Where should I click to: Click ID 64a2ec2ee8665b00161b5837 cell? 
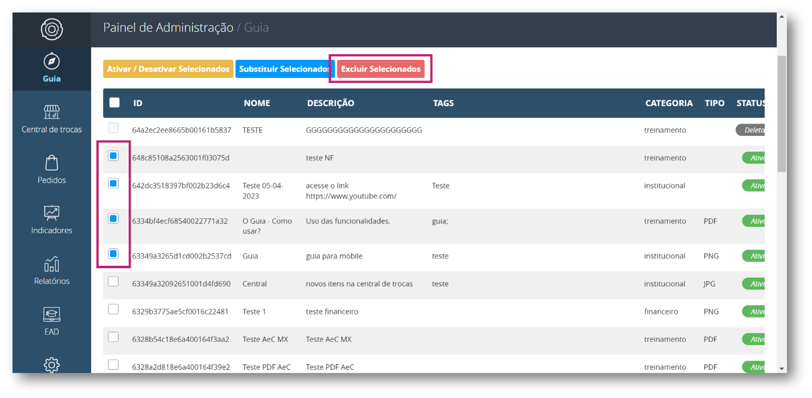click(x=182, y=130)
